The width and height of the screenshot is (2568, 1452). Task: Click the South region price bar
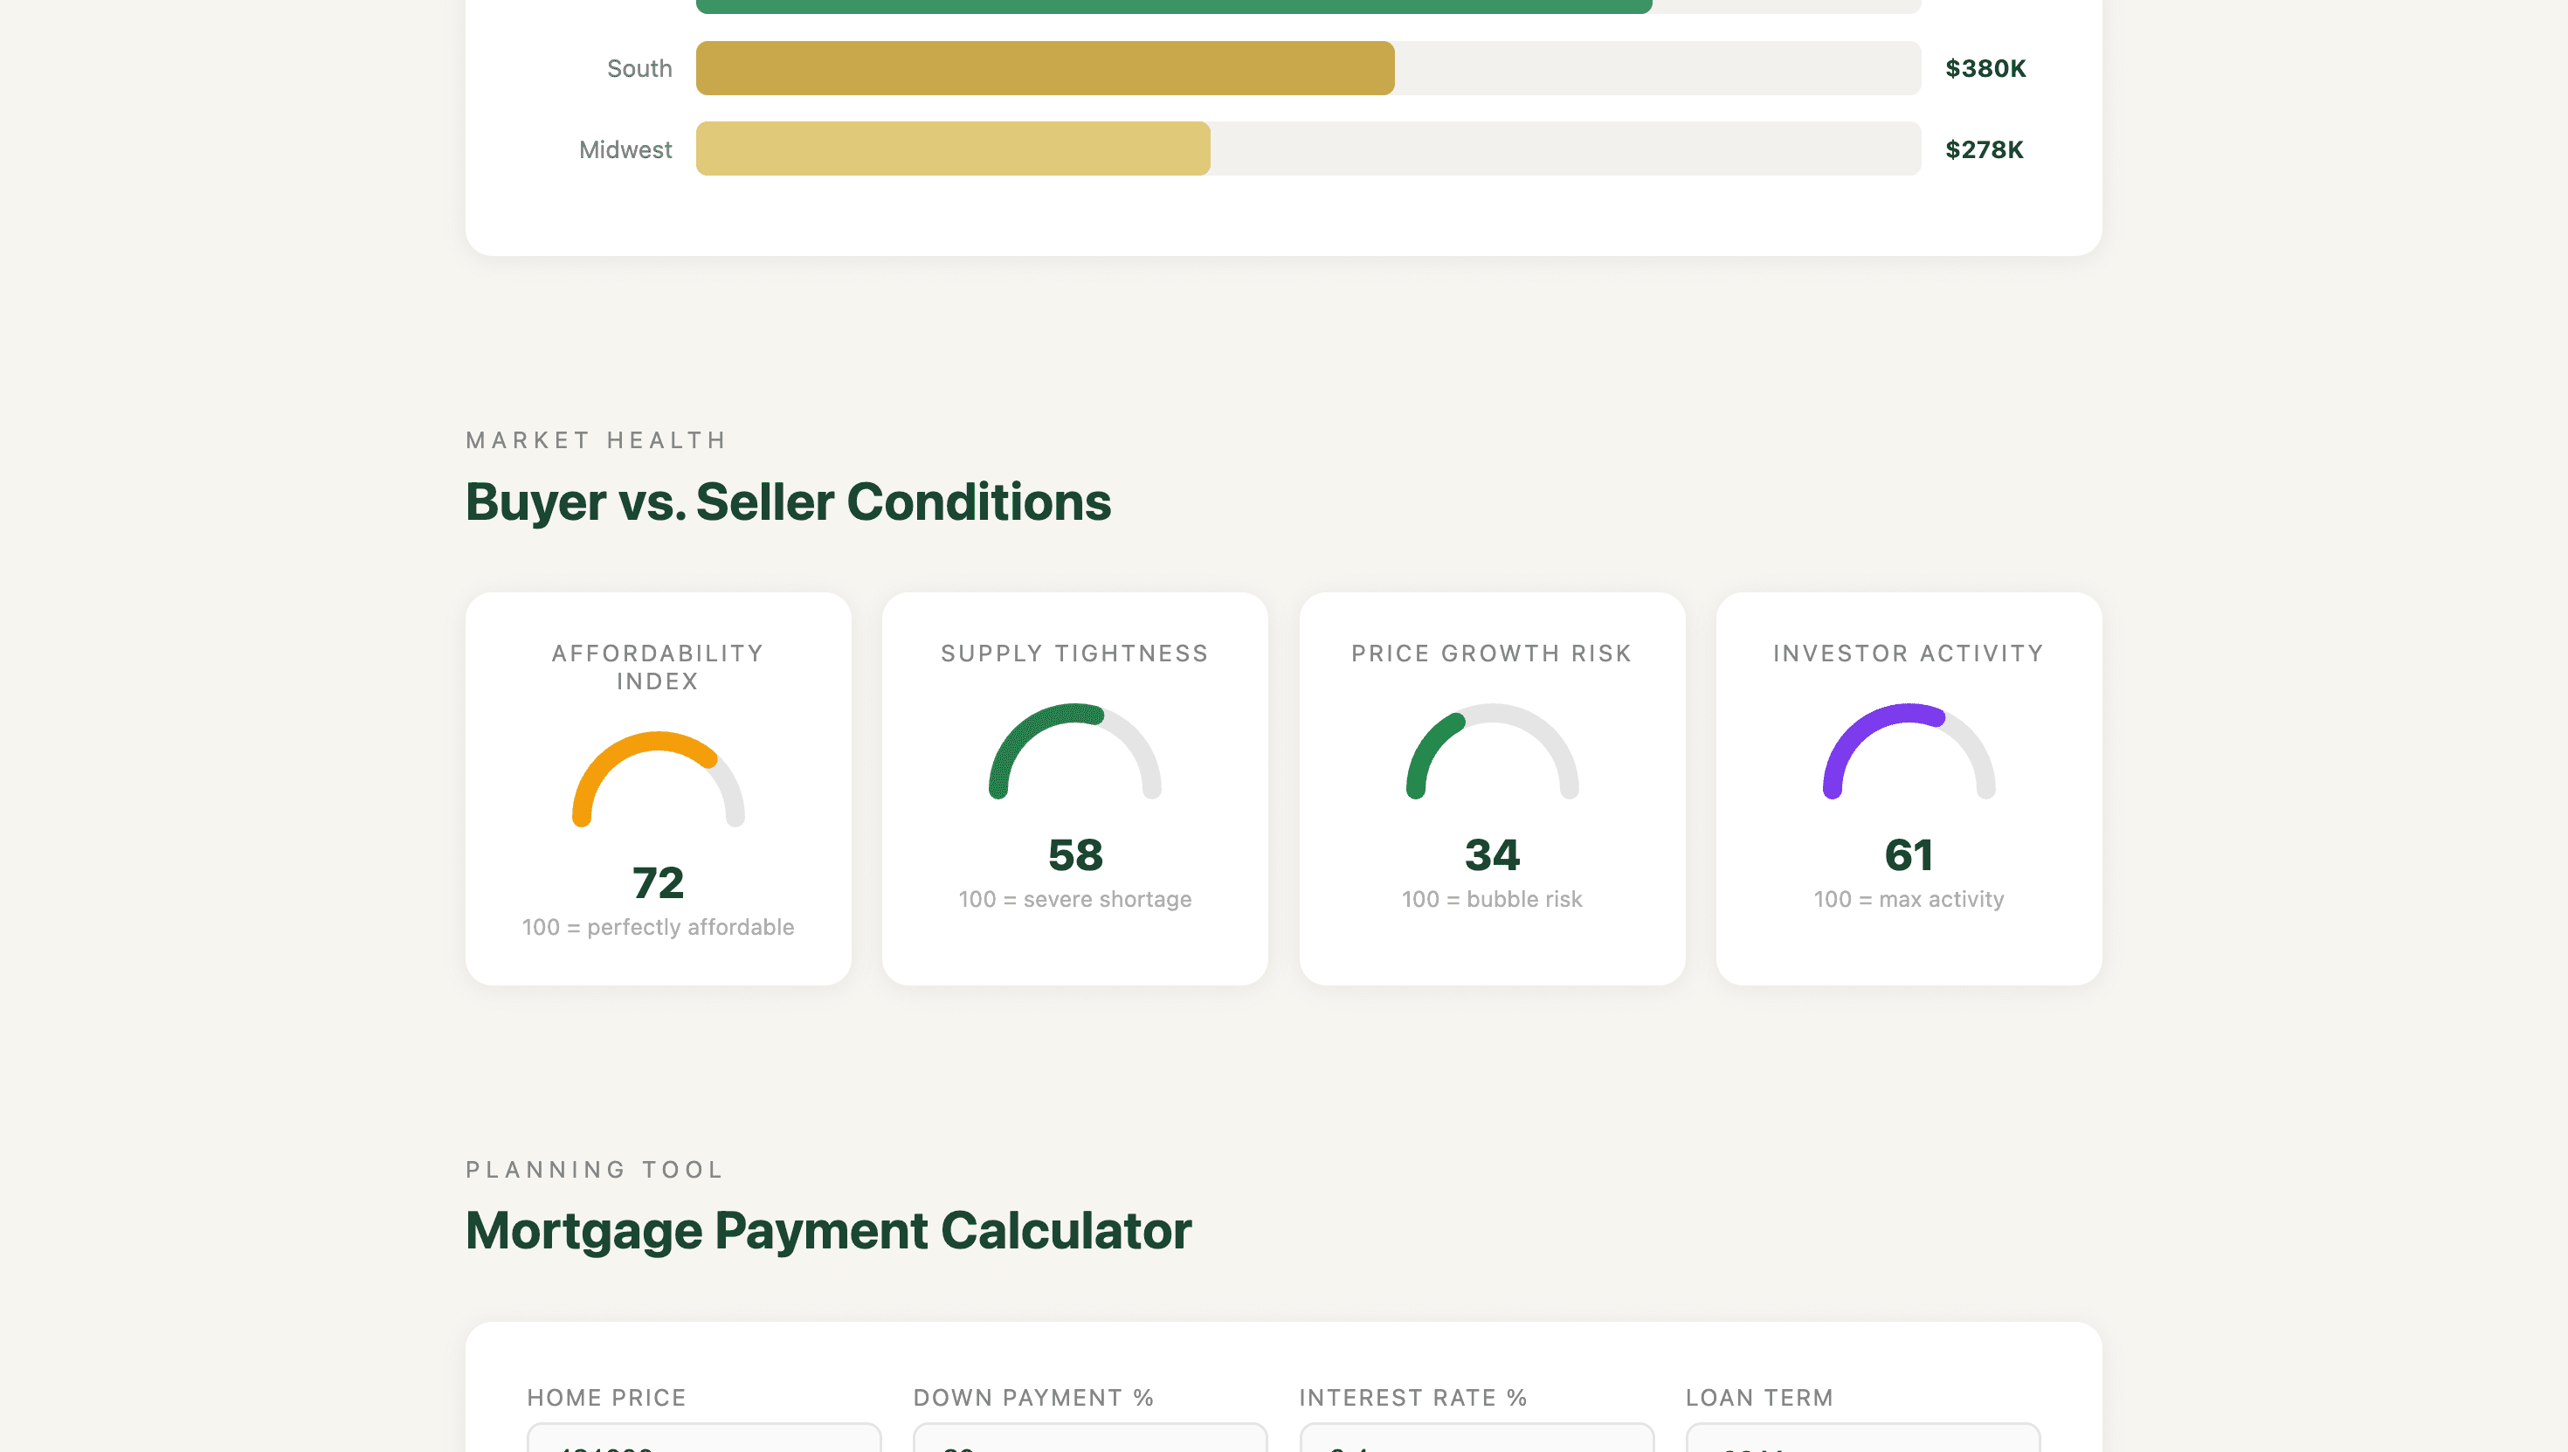[1045, 68]
